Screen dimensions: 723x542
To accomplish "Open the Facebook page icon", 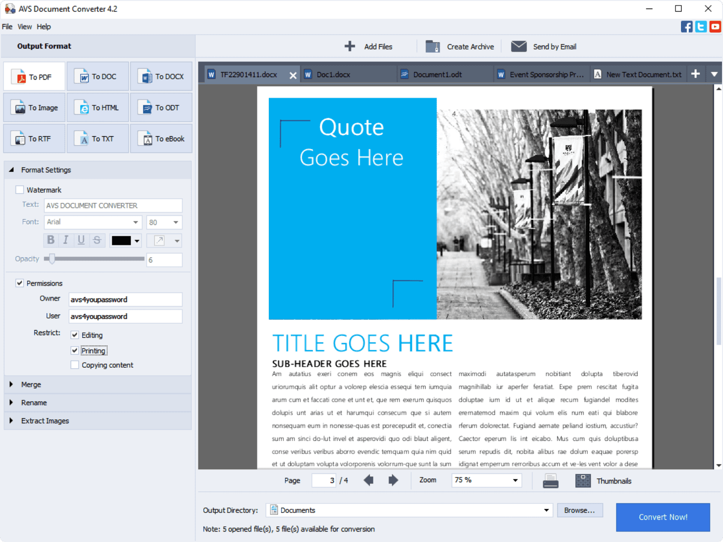I will (x=686, y=27).
